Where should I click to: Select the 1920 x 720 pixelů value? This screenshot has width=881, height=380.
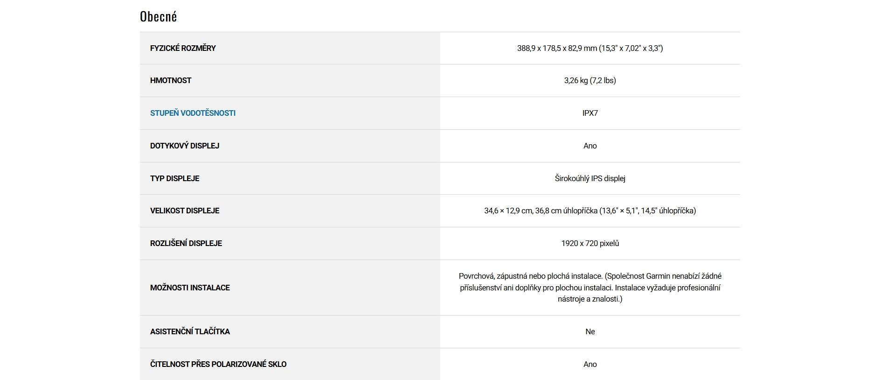click(x=590, y=243)
